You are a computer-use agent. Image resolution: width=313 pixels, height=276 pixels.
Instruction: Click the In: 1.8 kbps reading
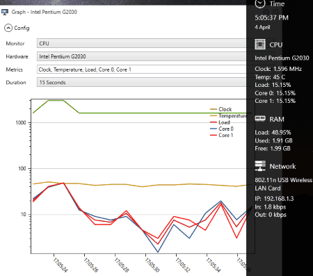[271, 207]
